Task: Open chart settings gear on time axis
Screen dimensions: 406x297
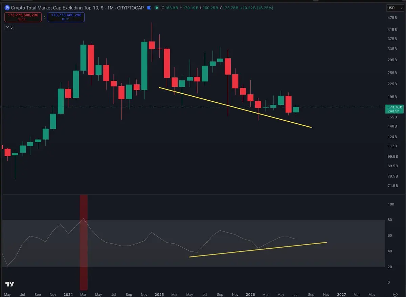Action: coord(395,295)
